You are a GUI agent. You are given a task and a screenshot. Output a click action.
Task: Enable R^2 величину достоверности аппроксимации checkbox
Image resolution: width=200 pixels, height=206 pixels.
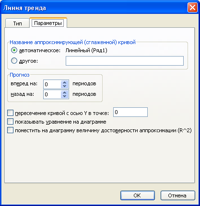[10, 130]
